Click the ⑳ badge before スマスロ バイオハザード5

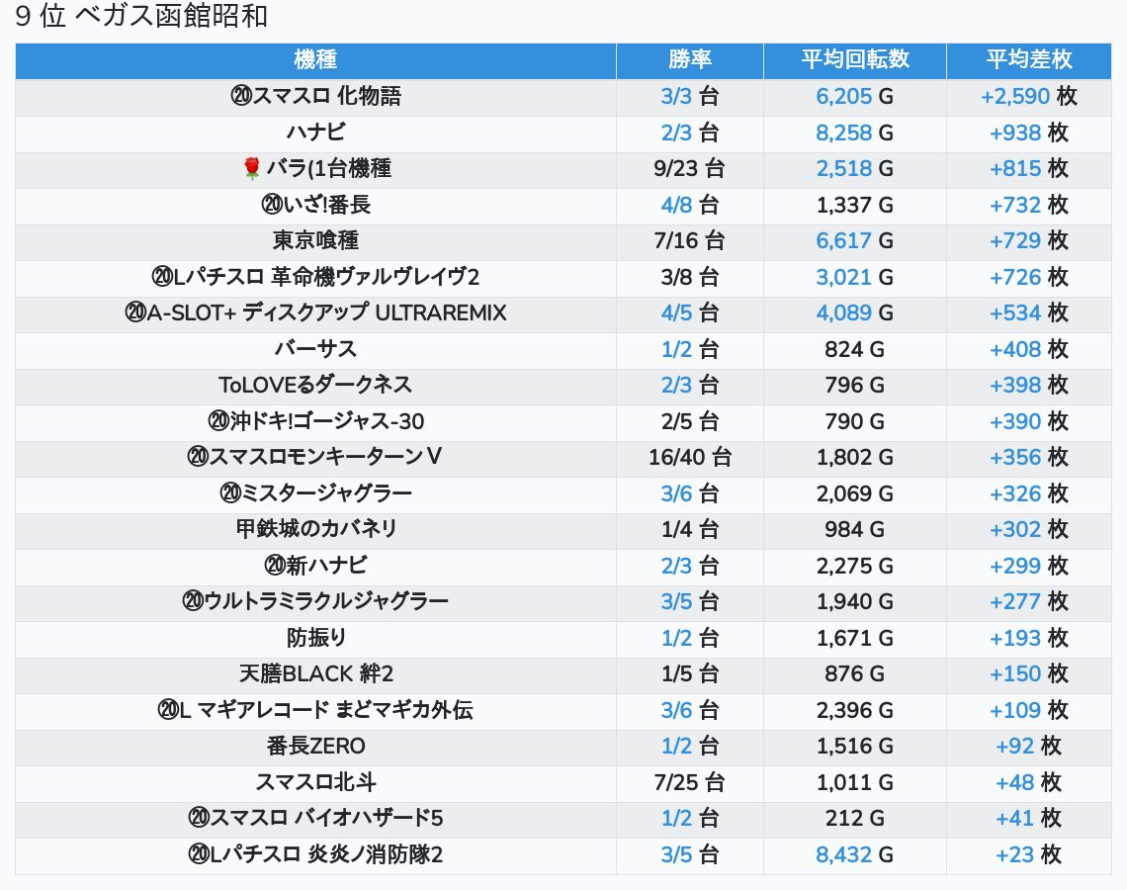pyautogui.click(x=199, y=818)
